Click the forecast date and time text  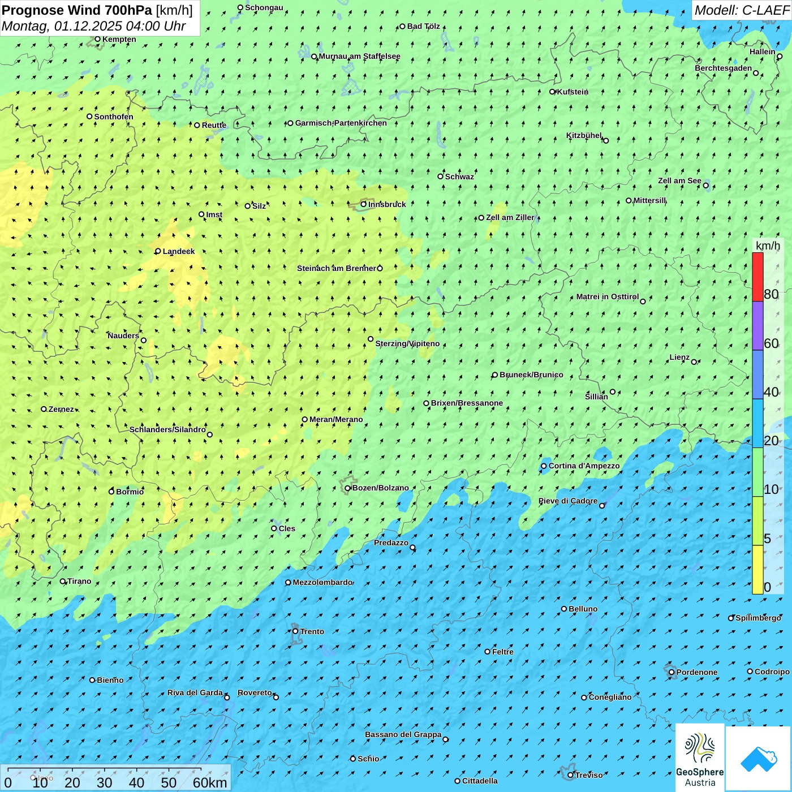(x=93, y=26)
